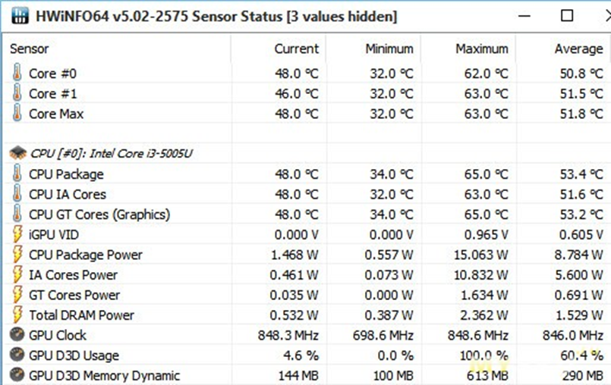Viewport: 611px width, 385px height.
Task: Click the thermometer icon beside Core #0
Action: [17, 74]
